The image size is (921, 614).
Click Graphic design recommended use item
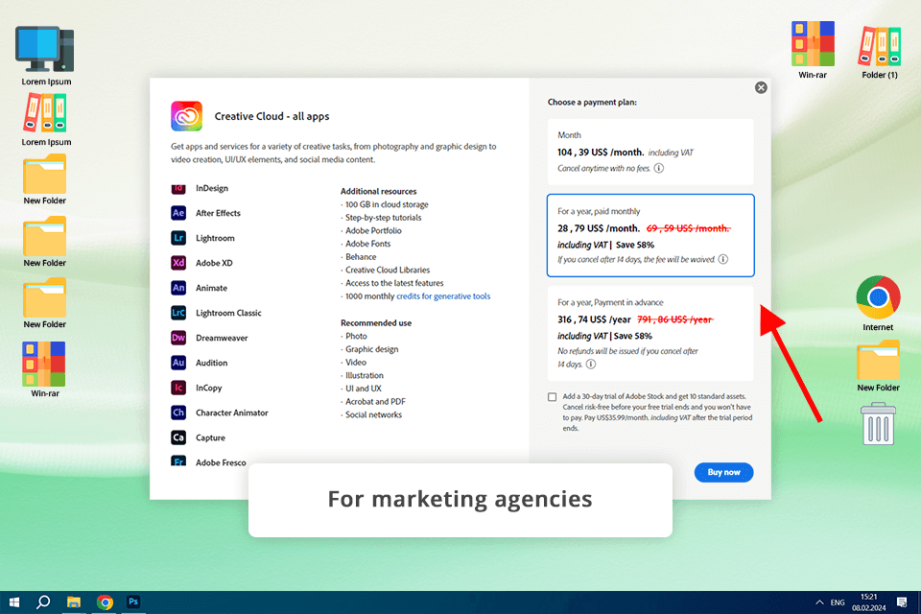click(372, 349)
